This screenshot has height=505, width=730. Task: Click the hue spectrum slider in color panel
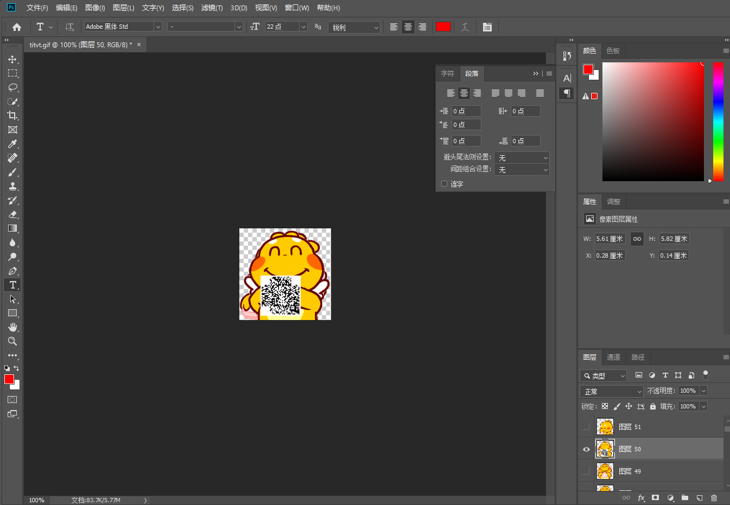tap(718, 122)
